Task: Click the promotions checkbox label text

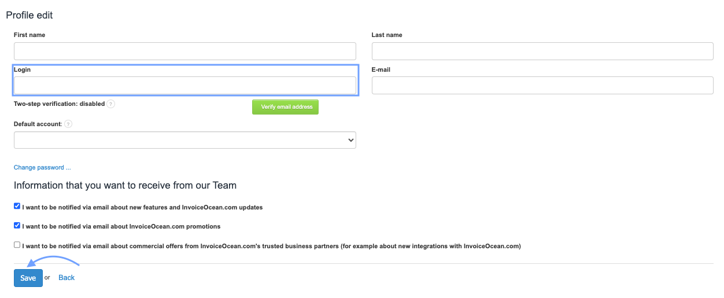Action: point(123,226)
